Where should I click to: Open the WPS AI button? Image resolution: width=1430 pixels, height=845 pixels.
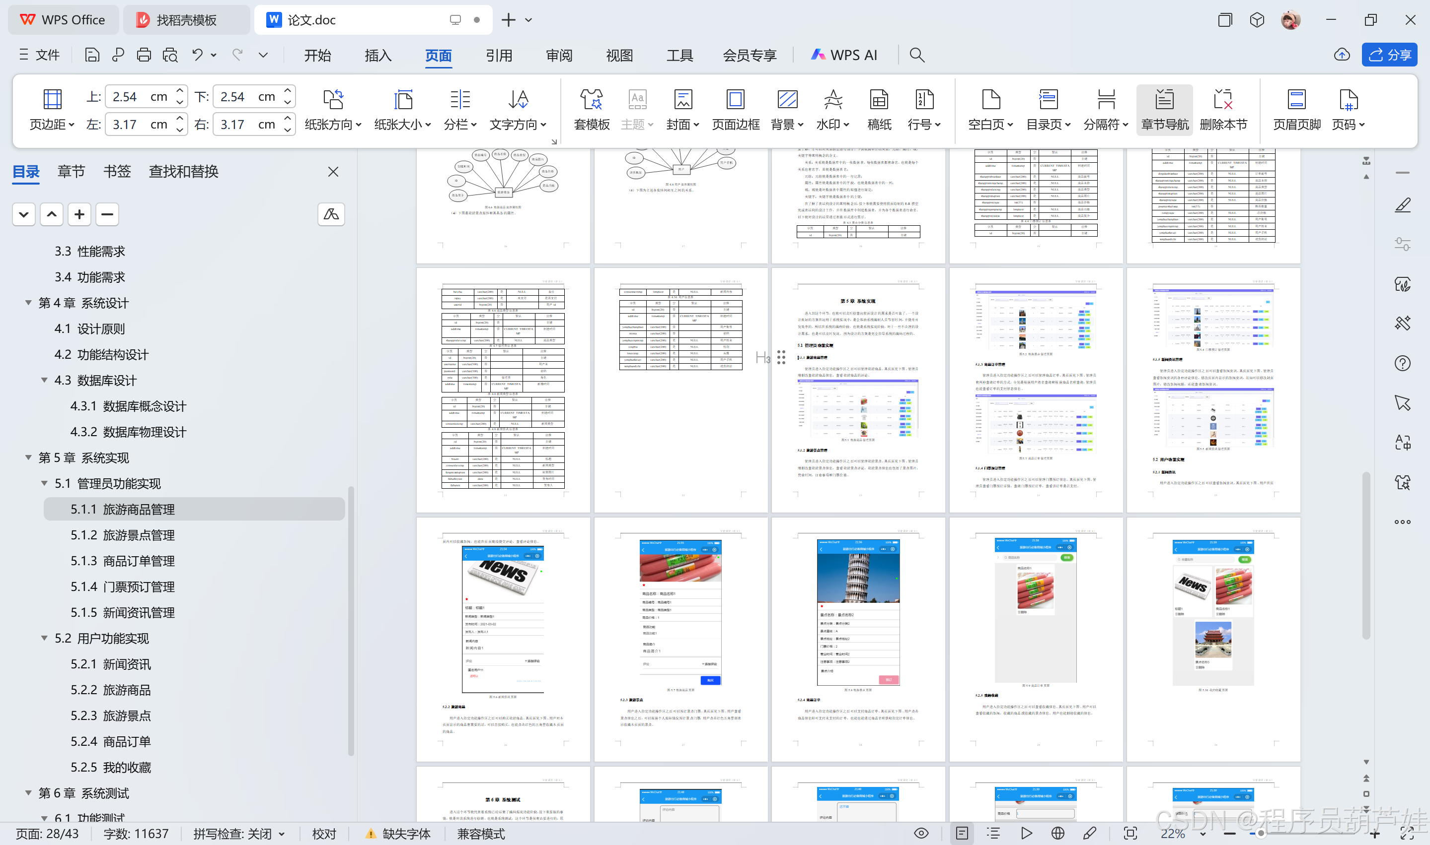(x=843, y=55)
